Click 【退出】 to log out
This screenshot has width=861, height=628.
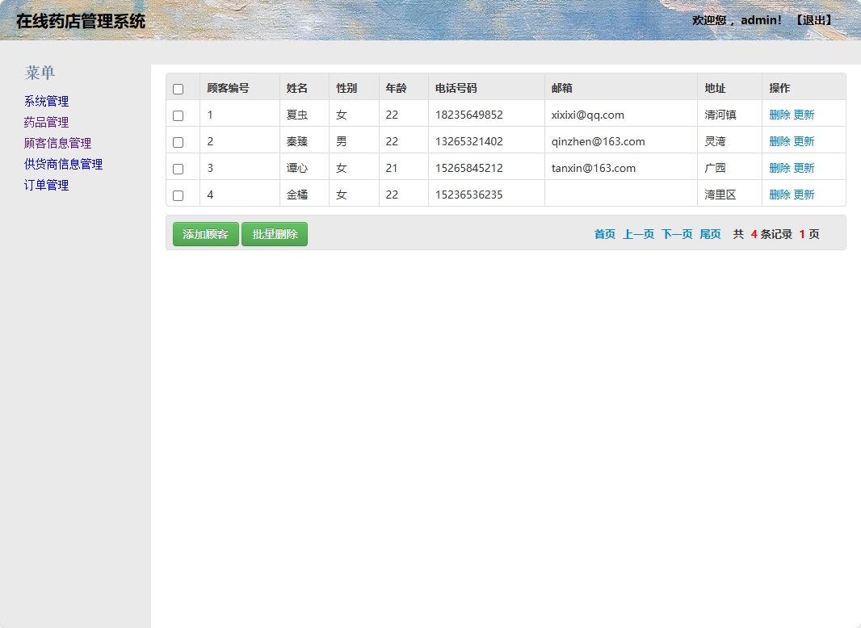[x=813, y=20]
